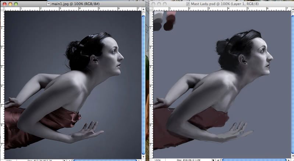Click the horizontal ruler of main1.jpg
Screen dimensions: 294x161
point(73,9)
